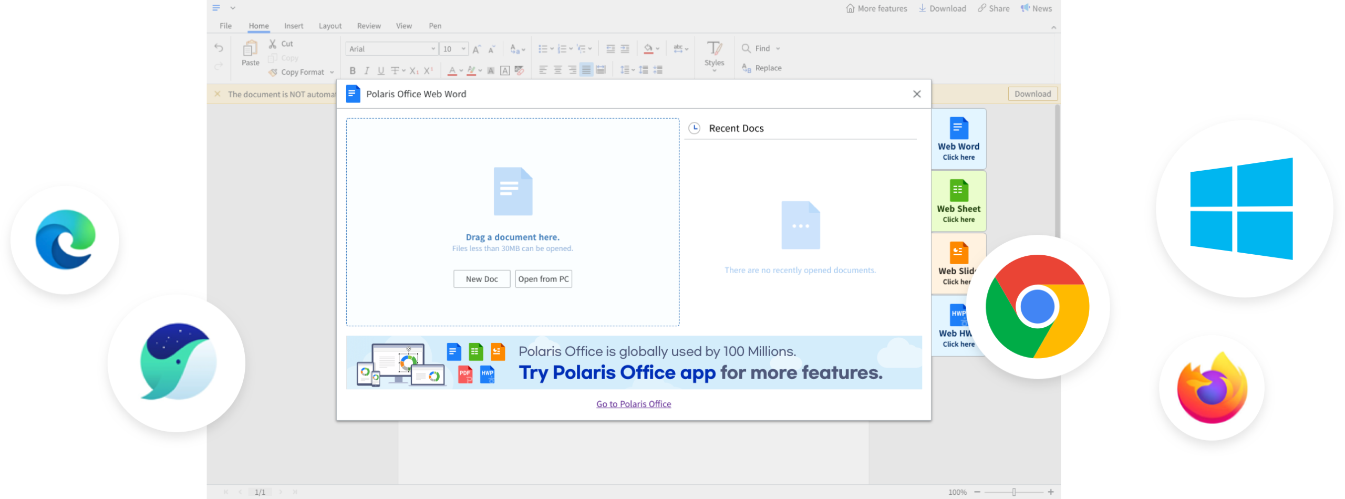The height and width of the screenshot is (499, 1345).
Task: Apply superscript formatting
Action: pyautogui.click(x=429, y=70)
